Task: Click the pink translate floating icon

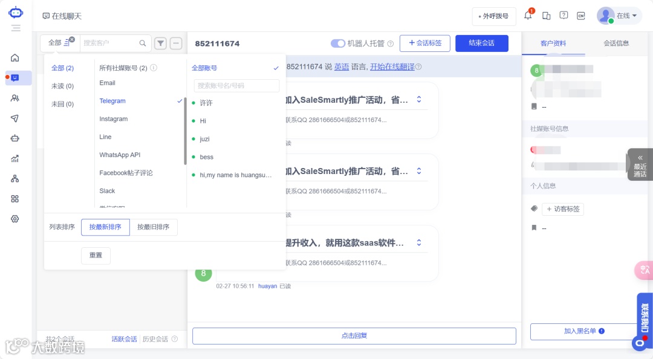Action: click(x=644, y=270)
